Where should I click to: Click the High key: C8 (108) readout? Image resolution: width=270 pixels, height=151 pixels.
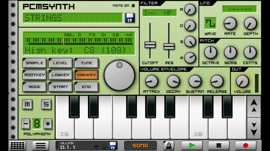75,50
